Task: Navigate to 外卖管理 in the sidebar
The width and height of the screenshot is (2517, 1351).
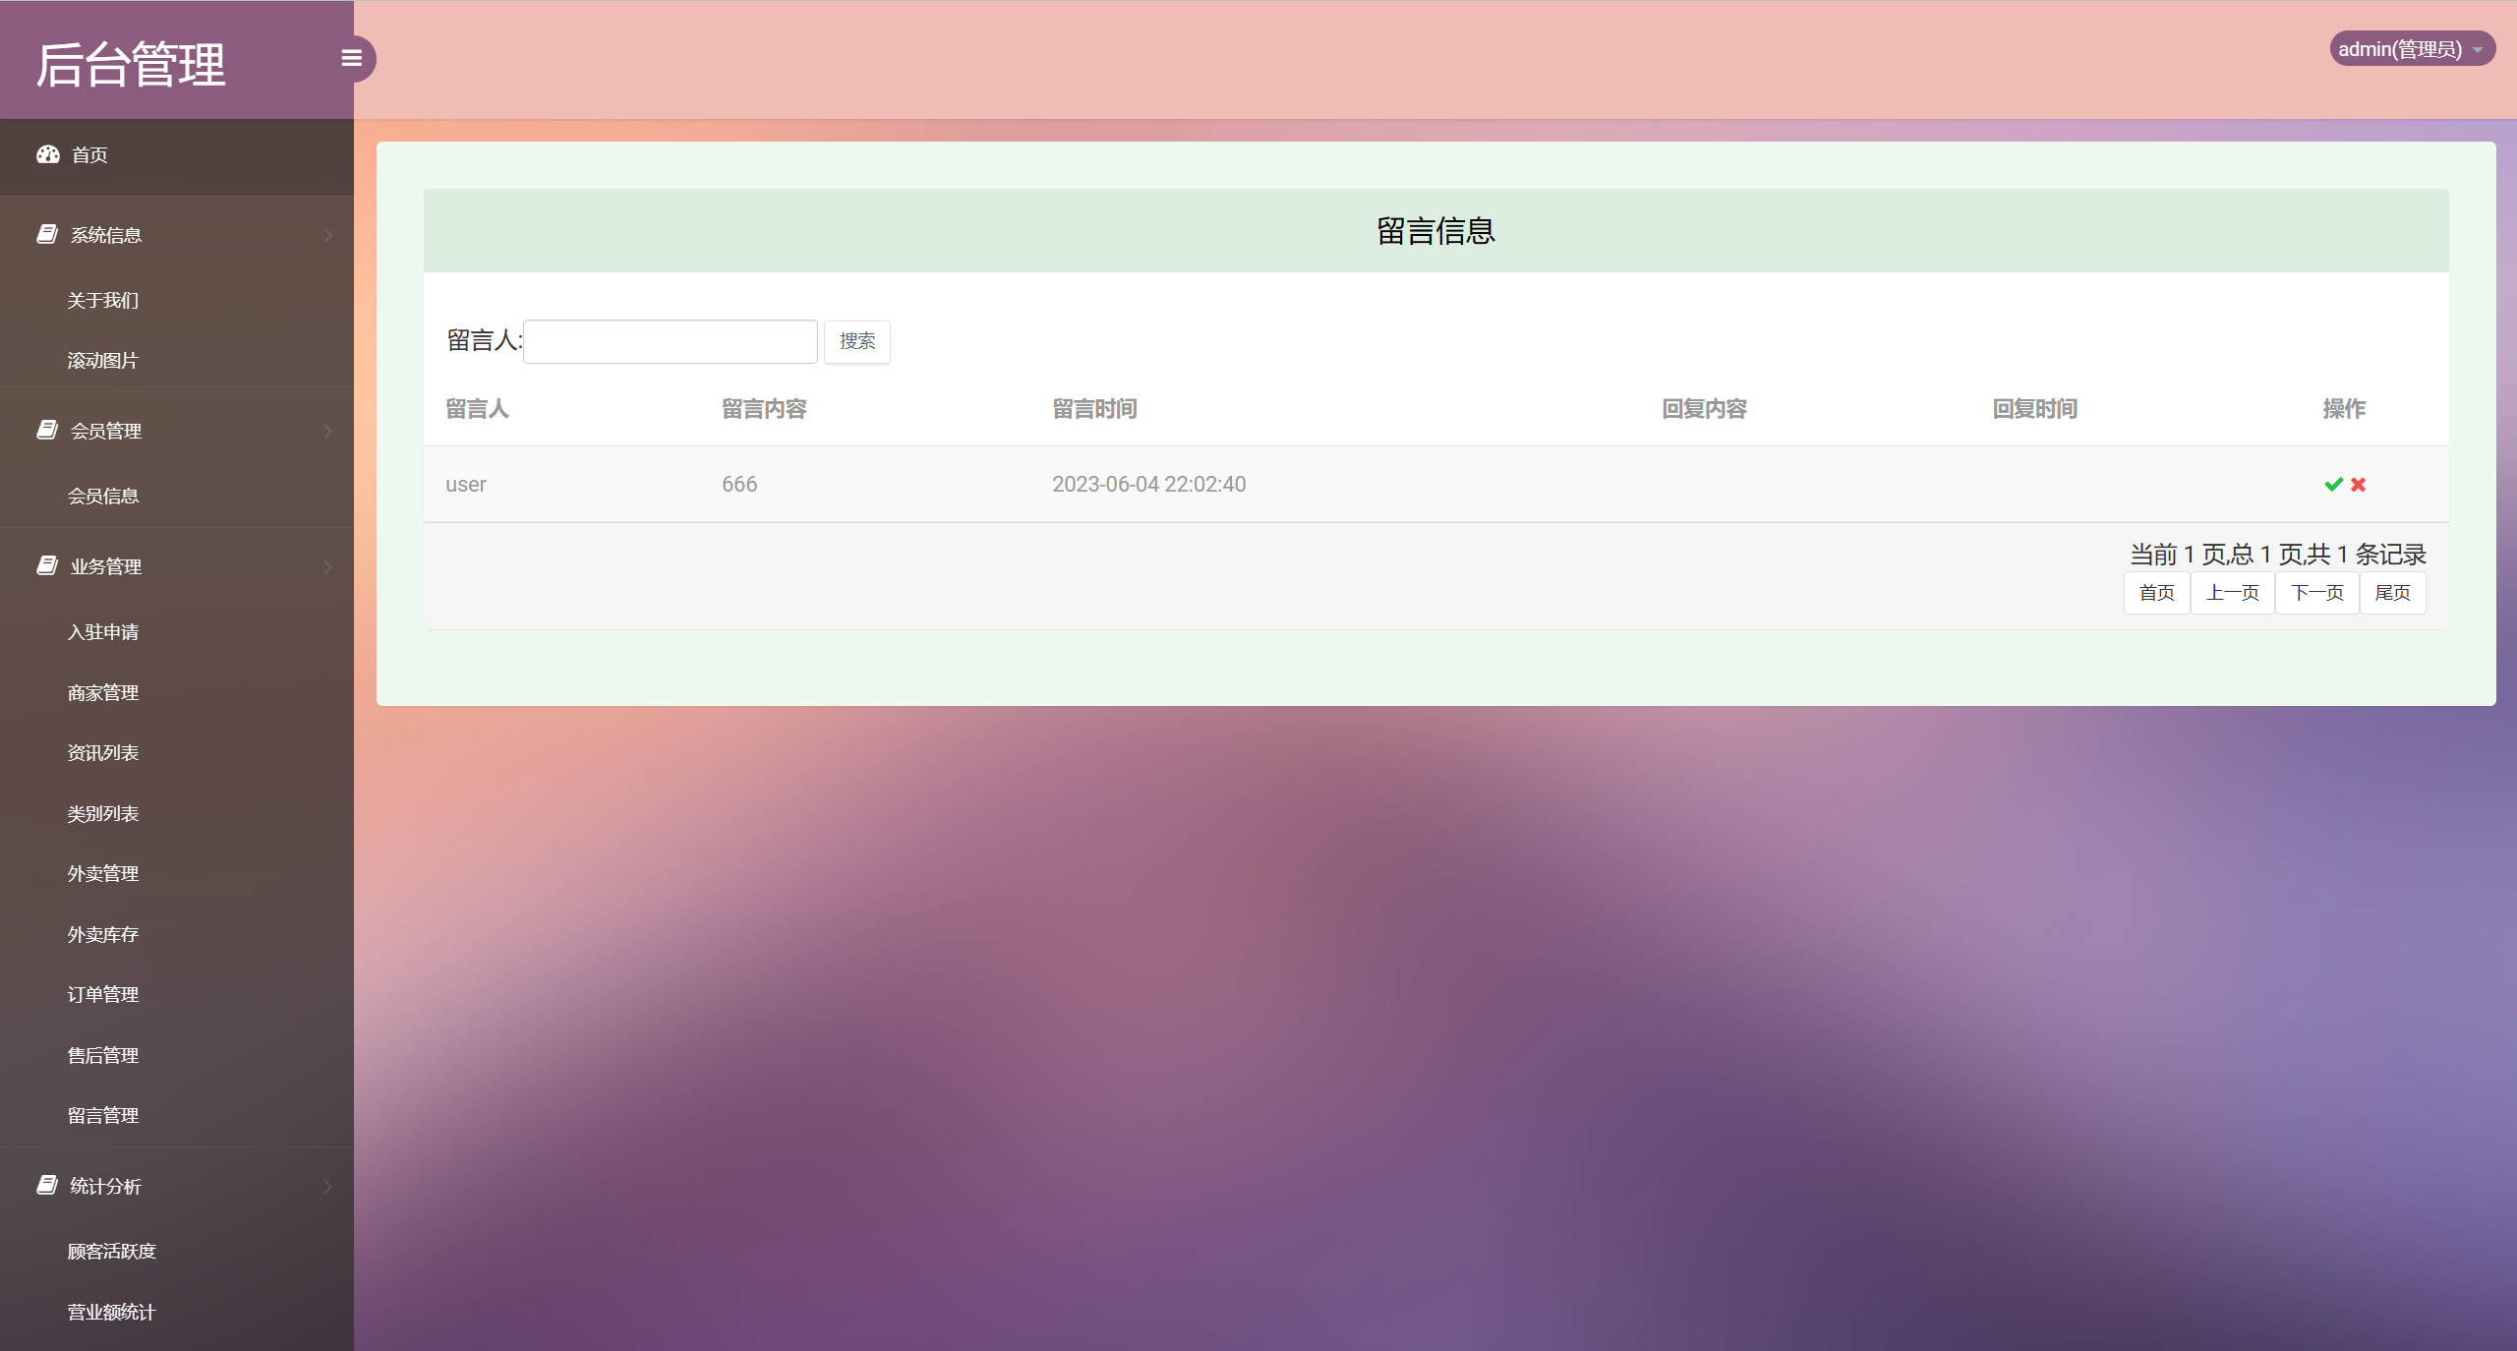Action: 102,873
